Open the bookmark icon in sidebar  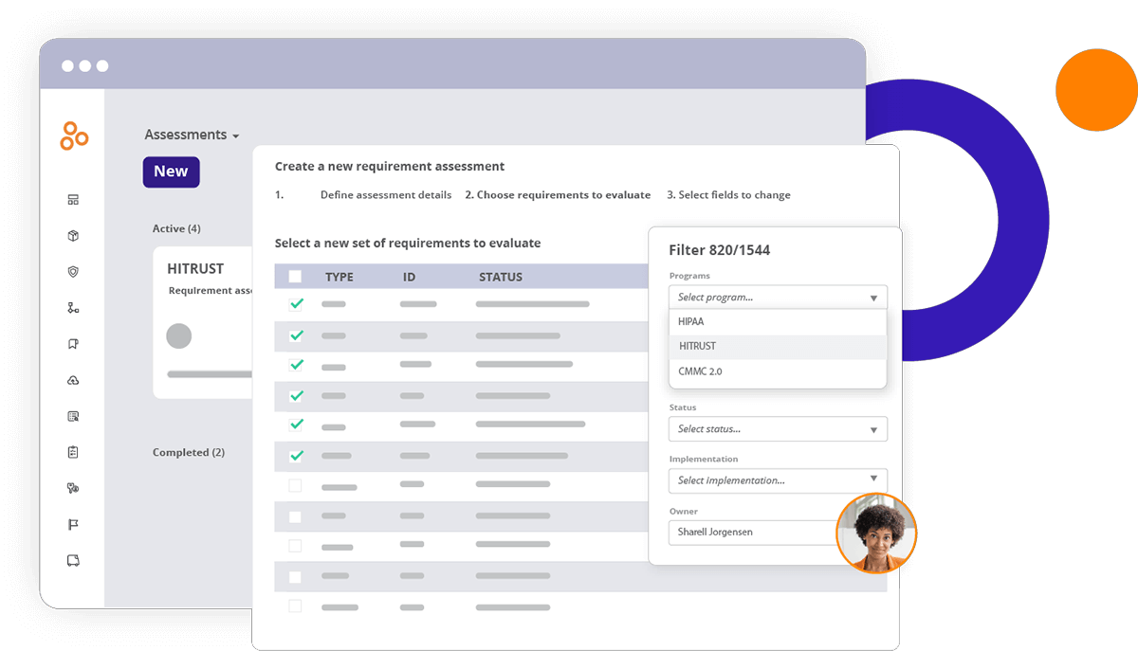tap(73, 344)
